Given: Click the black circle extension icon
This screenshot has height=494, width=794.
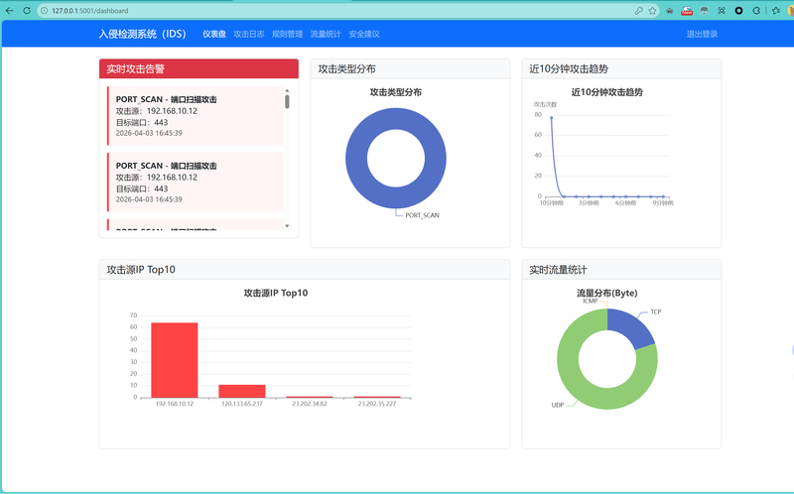Looking at the screenshot, I should (737, 11).
